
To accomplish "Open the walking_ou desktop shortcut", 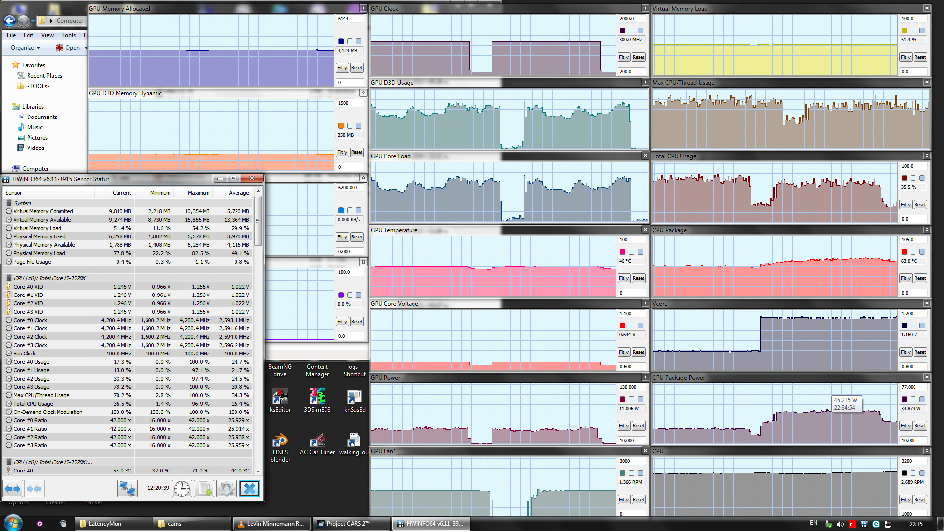I will pos(354,444).
